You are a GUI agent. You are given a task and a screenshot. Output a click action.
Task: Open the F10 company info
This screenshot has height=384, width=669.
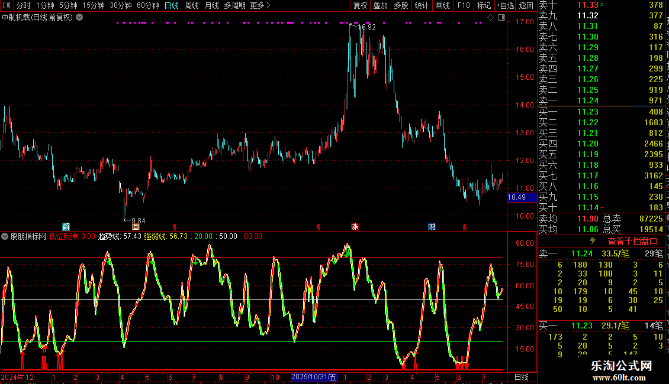click(x=464, y=5)
